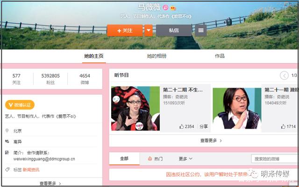This screenshot has height=187, width=299.
Task: Share the 第二十二期 episode via 分享
Action: (x=204, y=126)
